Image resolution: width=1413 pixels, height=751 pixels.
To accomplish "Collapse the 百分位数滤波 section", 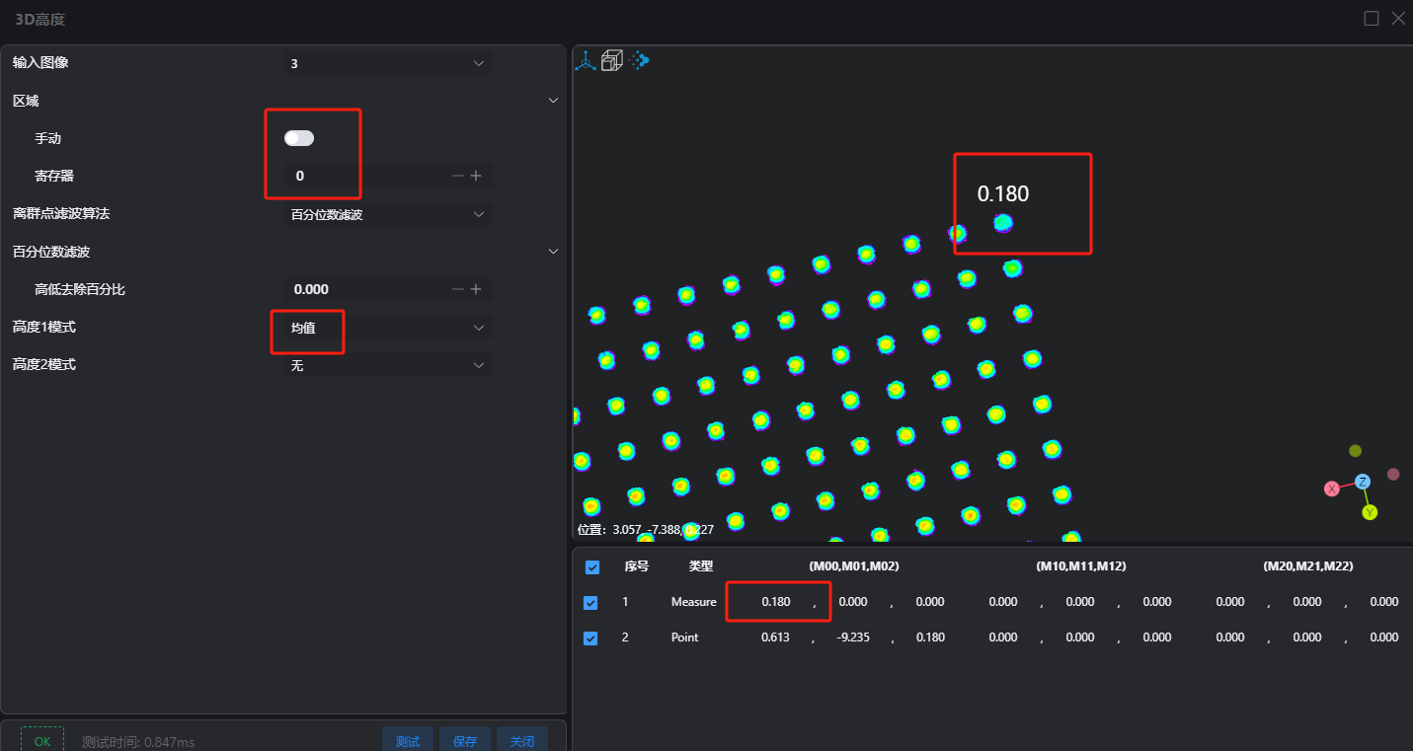I will pyautogui.click(x=554, y=252).
